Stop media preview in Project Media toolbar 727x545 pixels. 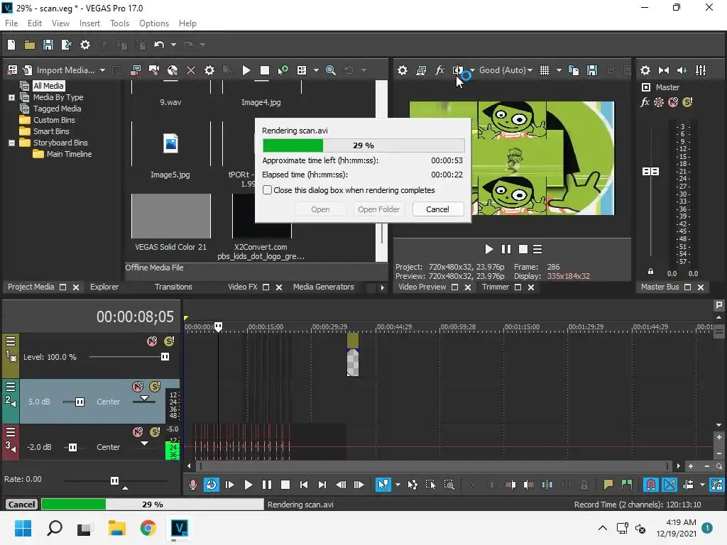coord(265,70)
